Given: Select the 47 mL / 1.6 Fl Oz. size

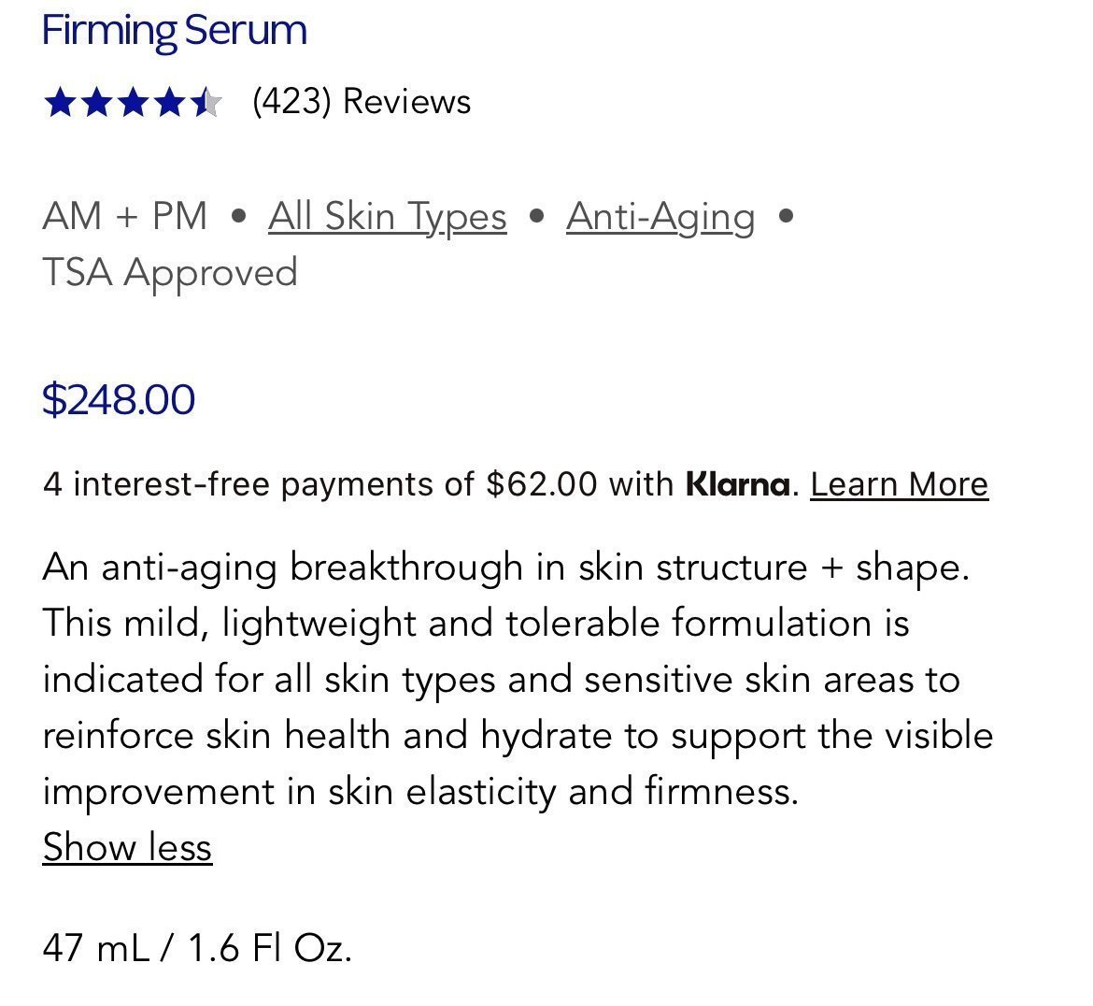Looking at the screenshot, I should [197, 948].
